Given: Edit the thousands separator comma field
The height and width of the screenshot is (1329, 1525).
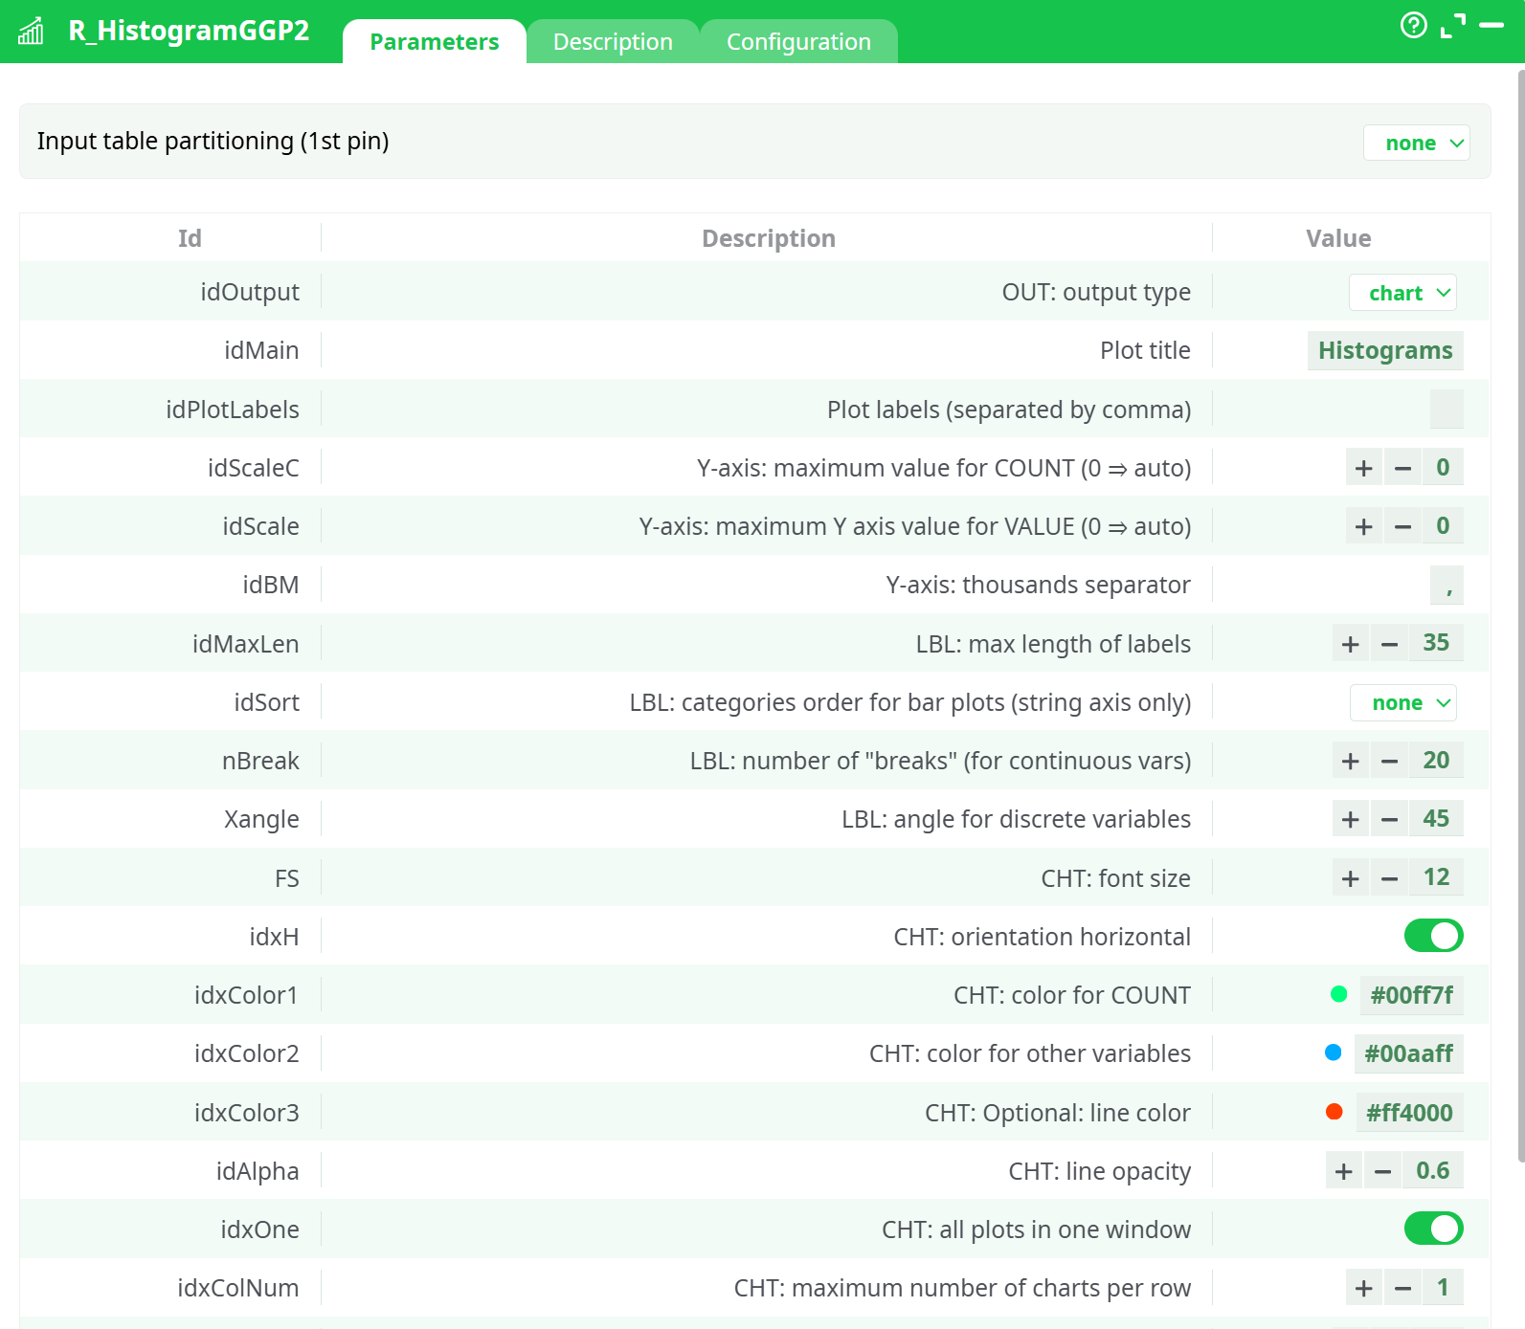Looking at the screenshot, I should point(1447,585).
